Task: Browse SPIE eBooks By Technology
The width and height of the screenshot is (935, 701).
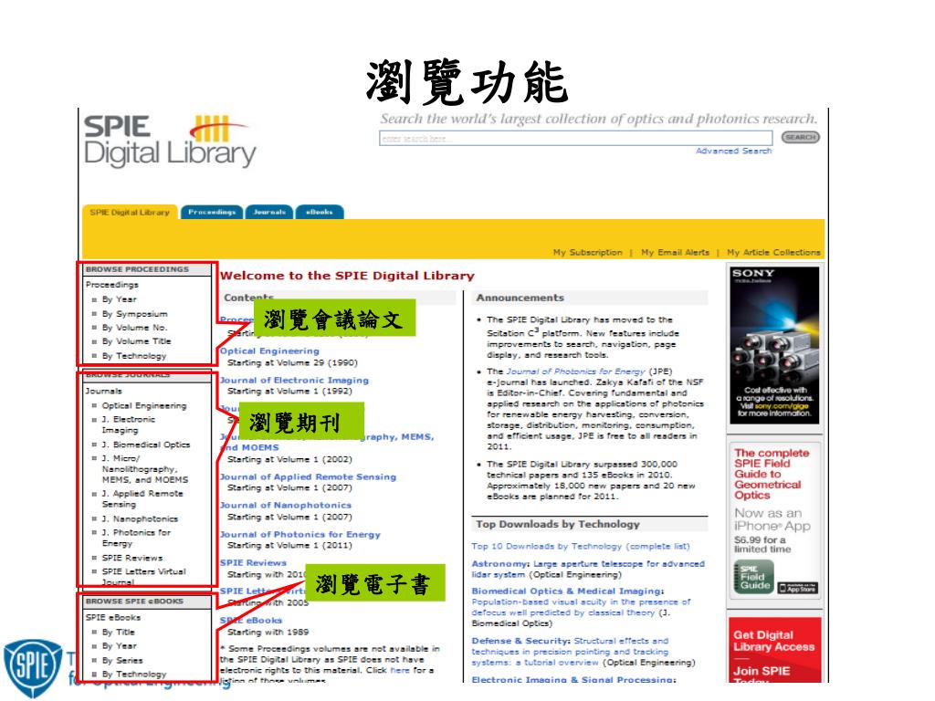Action: click(x=134, y=674)
